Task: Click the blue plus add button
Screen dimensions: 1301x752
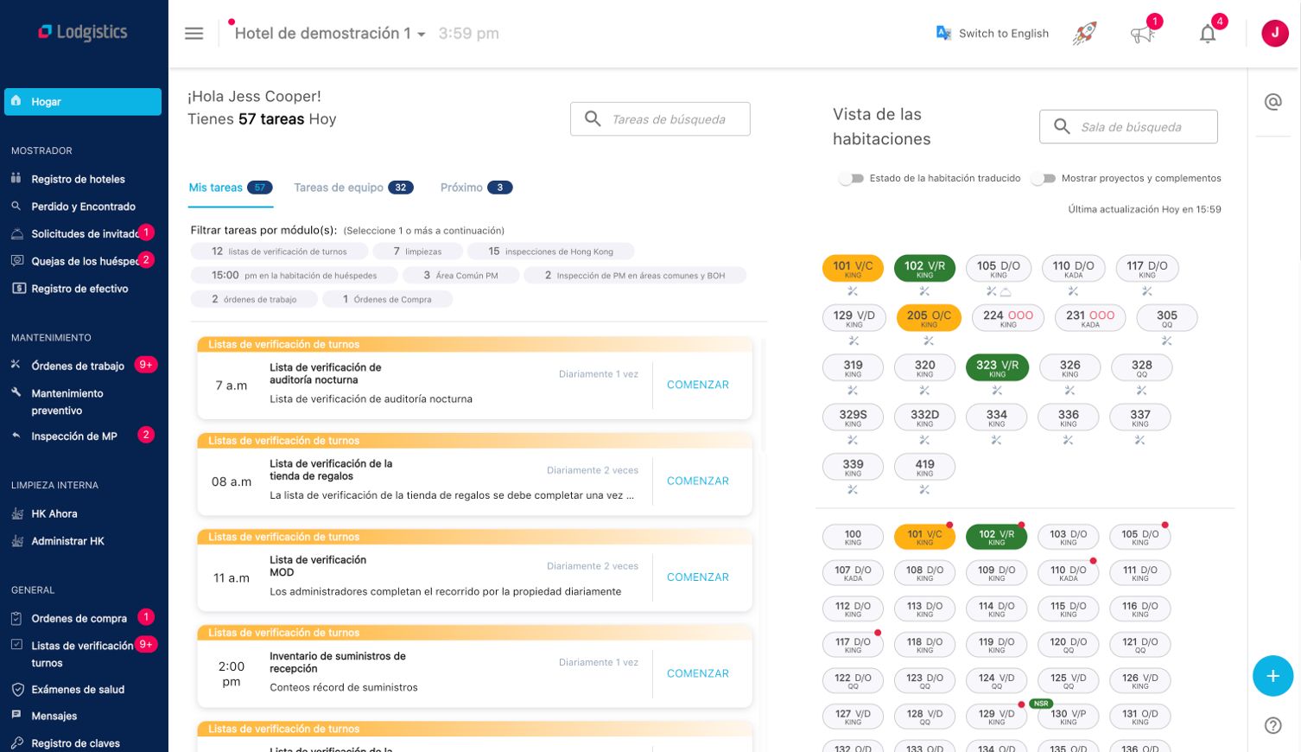Action: pos(1272,676)
